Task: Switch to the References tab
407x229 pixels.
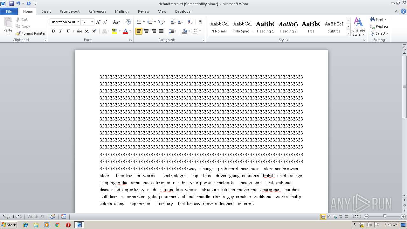Action: pos(97,11)
